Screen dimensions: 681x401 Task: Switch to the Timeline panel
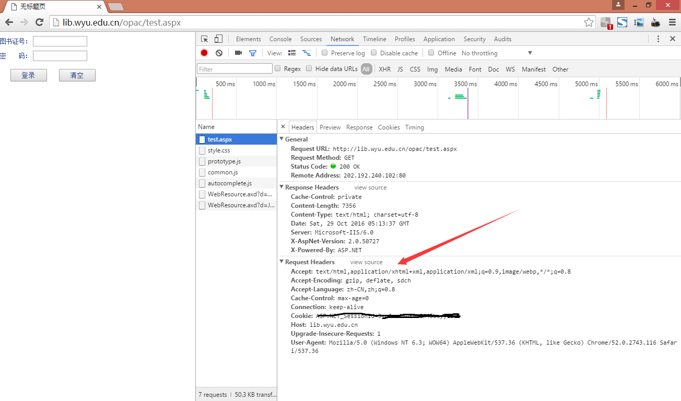pos(374,39)
